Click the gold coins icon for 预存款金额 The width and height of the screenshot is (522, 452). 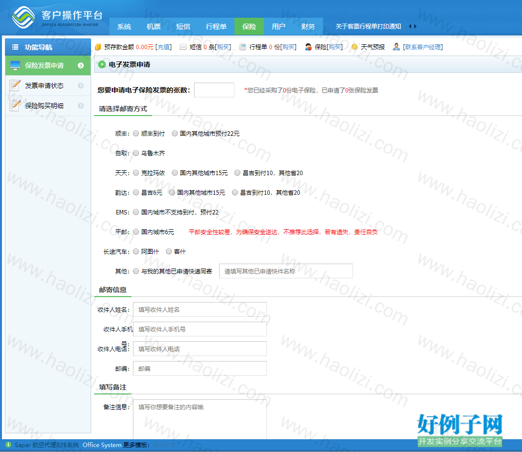click(98, 47)
